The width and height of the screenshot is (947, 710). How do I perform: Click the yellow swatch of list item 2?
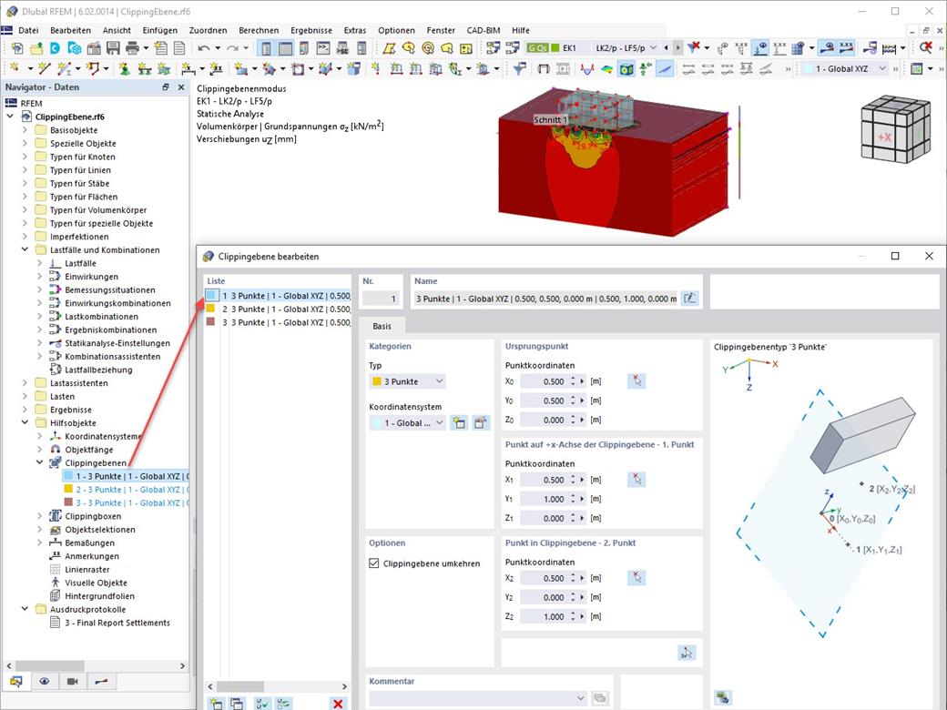pyautogui.click(x=210, y=309)
